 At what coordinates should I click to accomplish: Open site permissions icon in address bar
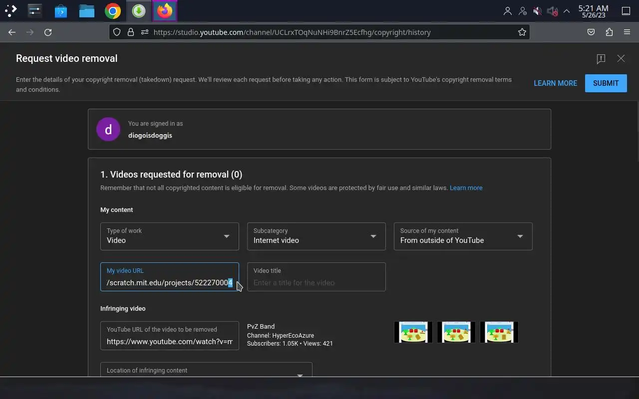(145, 32)
